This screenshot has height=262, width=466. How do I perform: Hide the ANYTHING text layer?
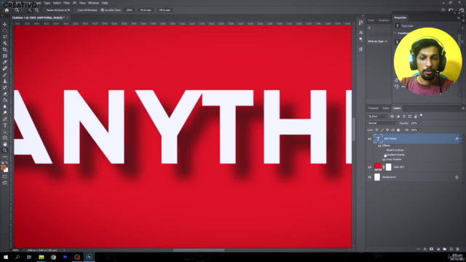tap(370, 139)
